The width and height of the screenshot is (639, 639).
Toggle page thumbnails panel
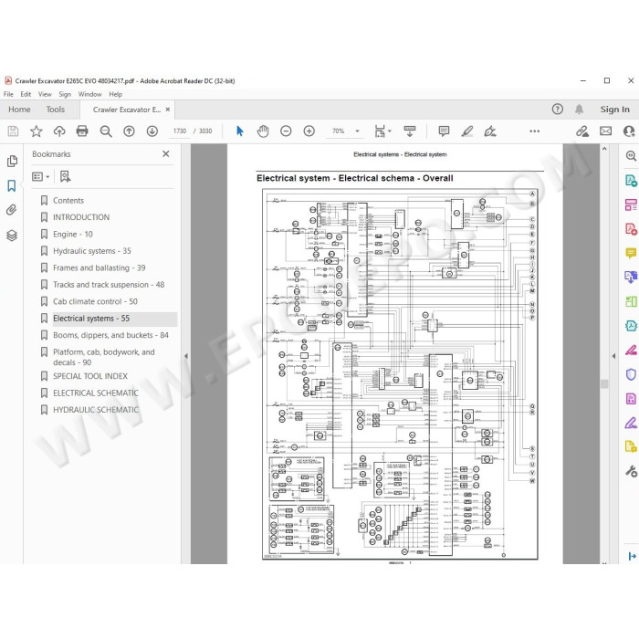click(12, 161)
